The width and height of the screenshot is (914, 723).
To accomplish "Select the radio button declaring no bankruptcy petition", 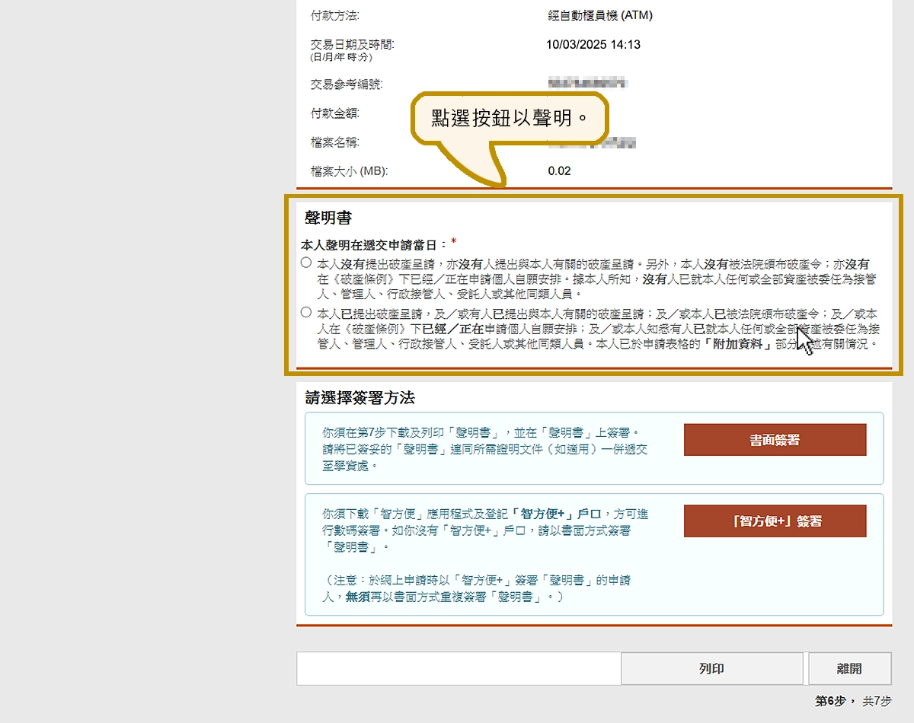I will pyautogui.click(x=306, y=263).
